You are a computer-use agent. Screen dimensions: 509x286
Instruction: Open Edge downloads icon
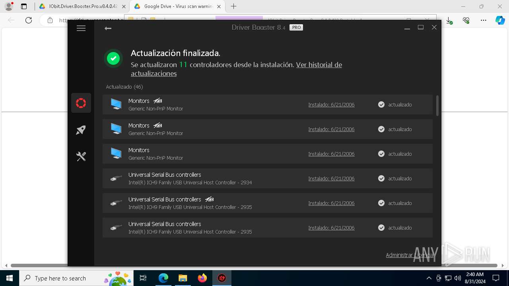click(449, 20)
